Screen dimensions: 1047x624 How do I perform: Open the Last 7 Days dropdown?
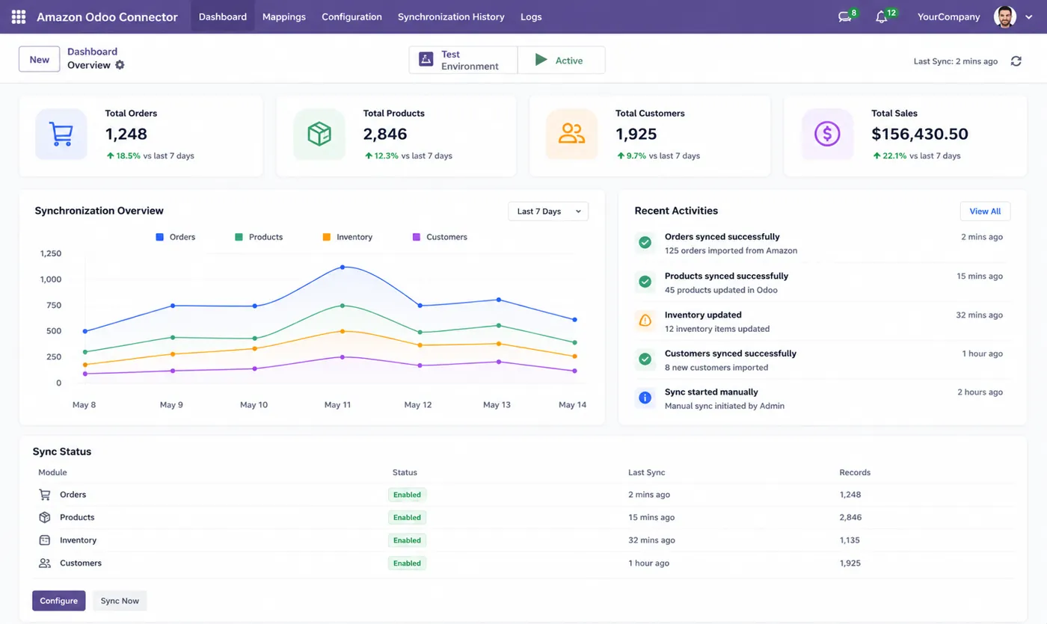pyautogui.click(x=548, y=211)
